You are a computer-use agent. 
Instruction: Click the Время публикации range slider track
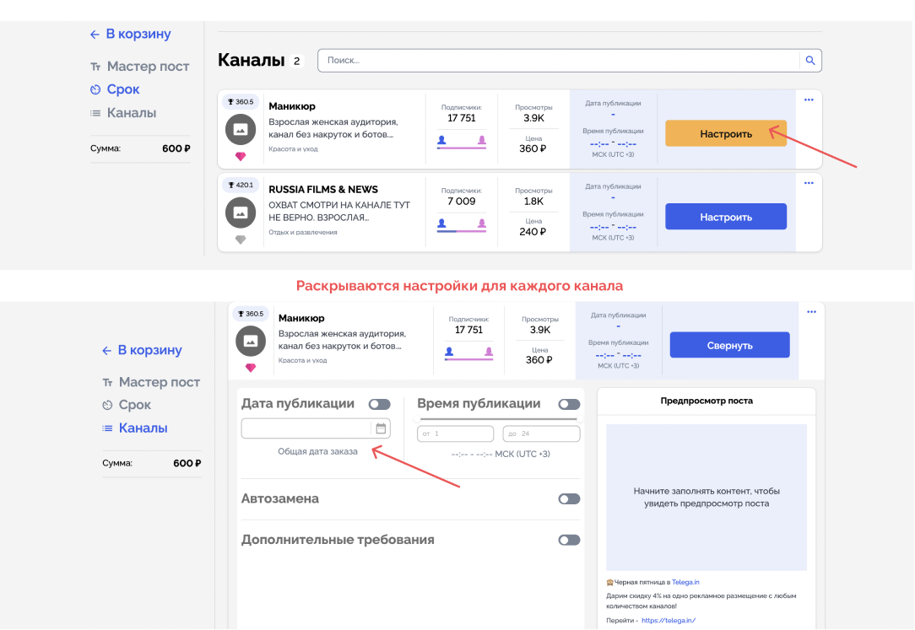498,419
